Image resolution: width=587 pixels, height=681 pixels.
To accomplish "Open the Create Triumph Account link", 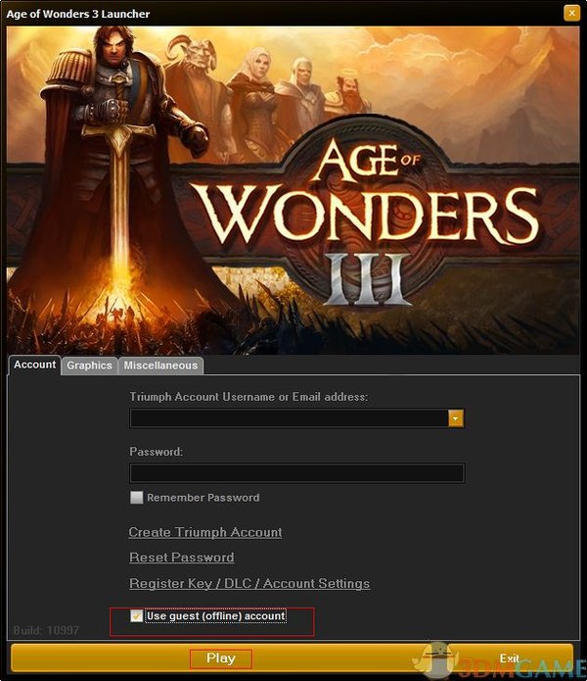I will click(205, 532).
